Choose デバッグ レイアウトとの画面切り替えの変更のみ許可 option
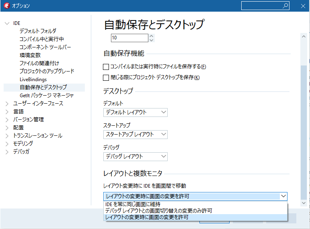310x229 pixels. (x=195, y=211)
